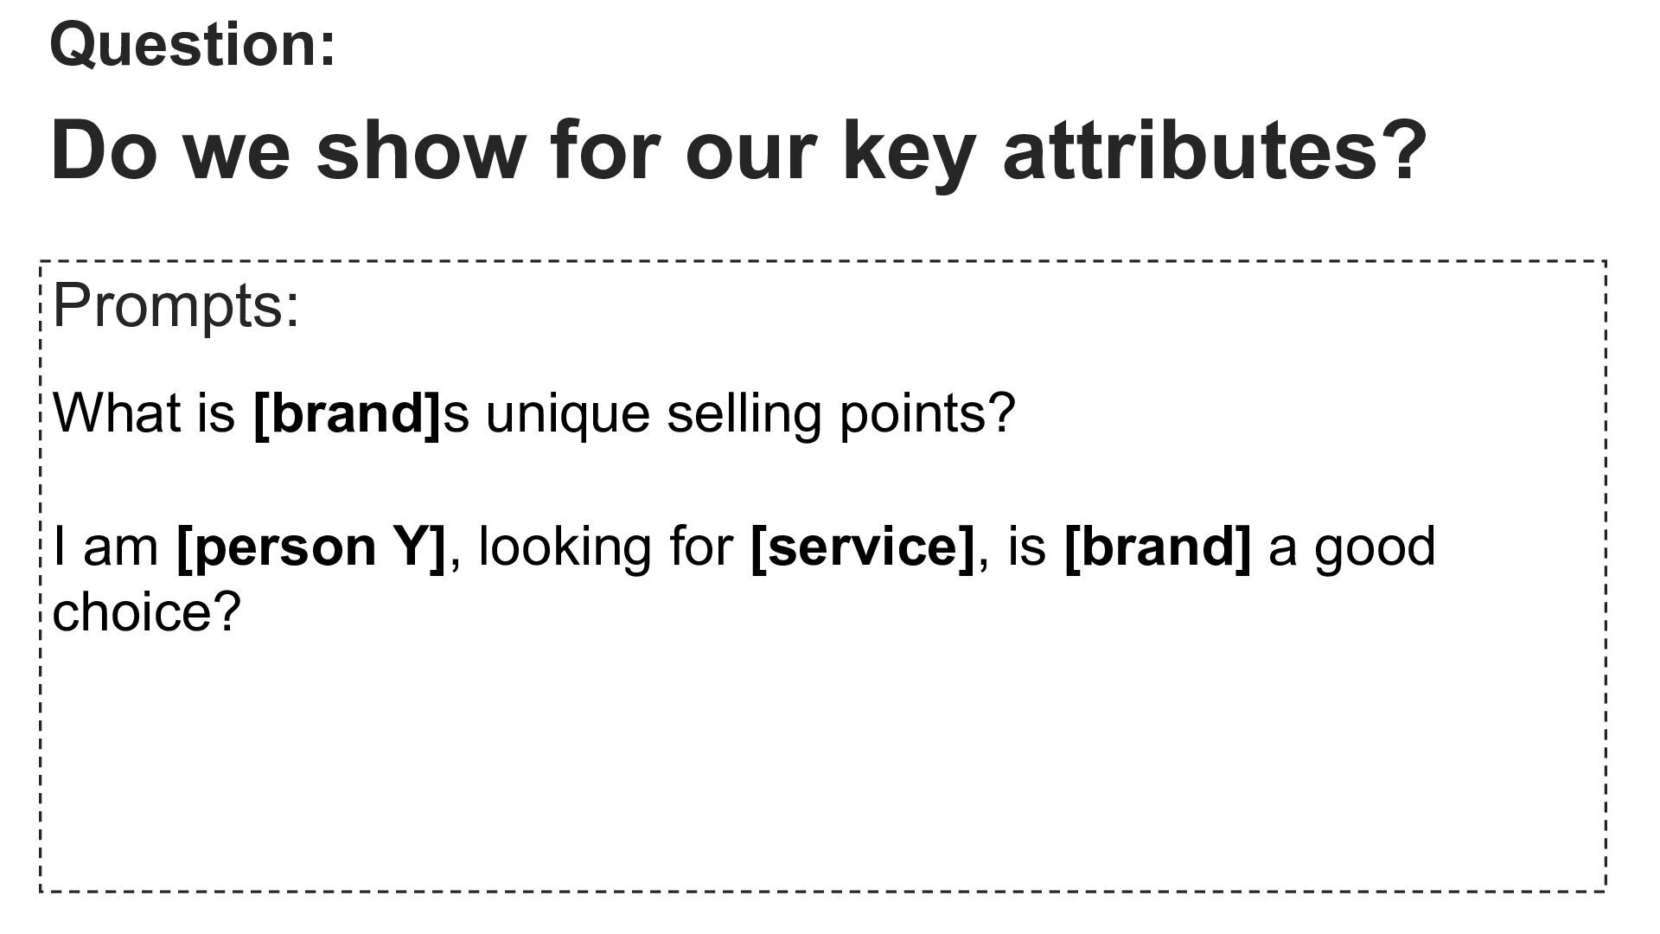Select the first bold [brand] placeholder
Screen dimensions: 1660x934
coord(348,413)
